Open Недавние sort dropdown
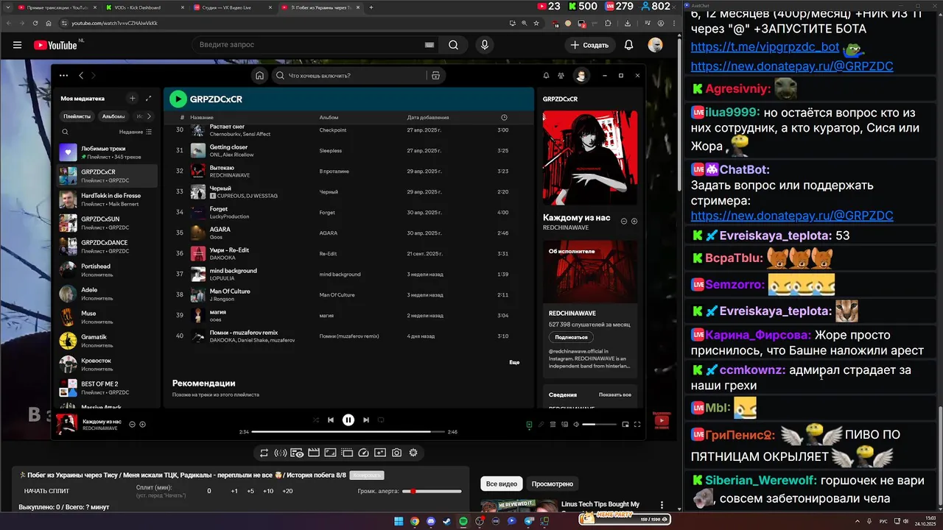The width and height of the screenshot is (943, 530). coord(135,132)
